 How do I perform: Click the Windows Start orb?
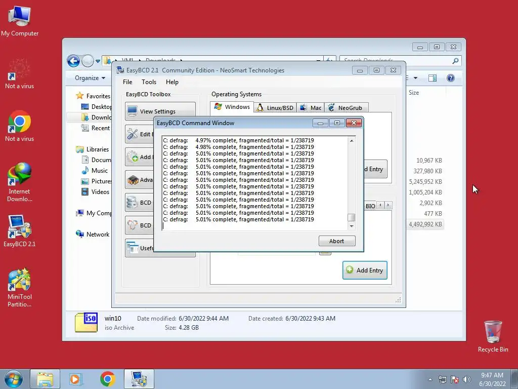[13, 379]
